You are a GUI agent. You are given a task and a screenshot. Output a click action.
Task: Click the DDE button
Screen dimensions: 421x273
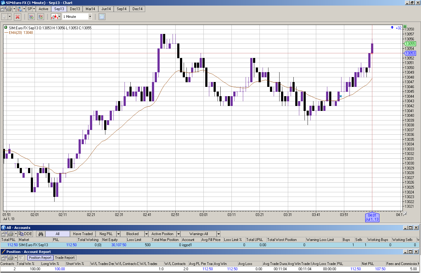(26, 234)
